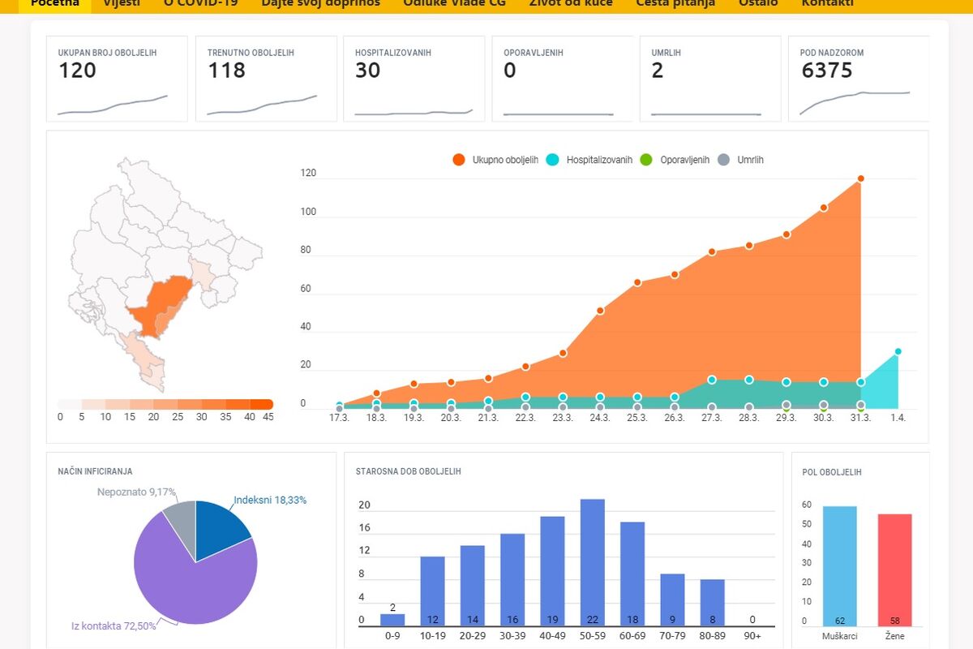Hide the Umrlih series in legend
The width and height of the screenshot is (973, 649).
coord(742,160)
